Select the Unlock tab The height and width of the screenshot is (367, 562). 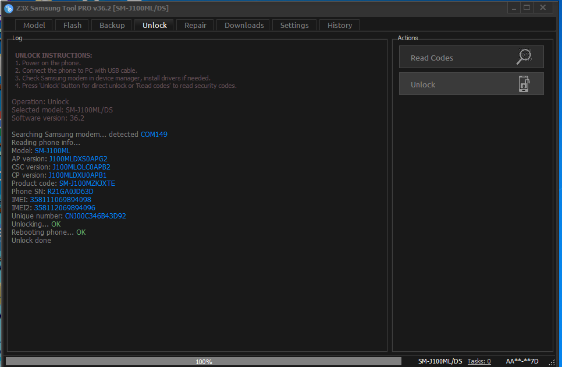point(155,26)
